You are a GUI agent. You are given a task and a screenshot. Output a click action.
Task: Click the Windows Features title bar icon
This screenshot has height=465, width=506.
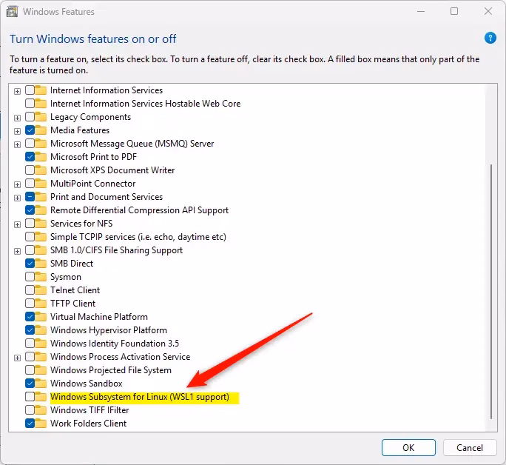[12, 12]
